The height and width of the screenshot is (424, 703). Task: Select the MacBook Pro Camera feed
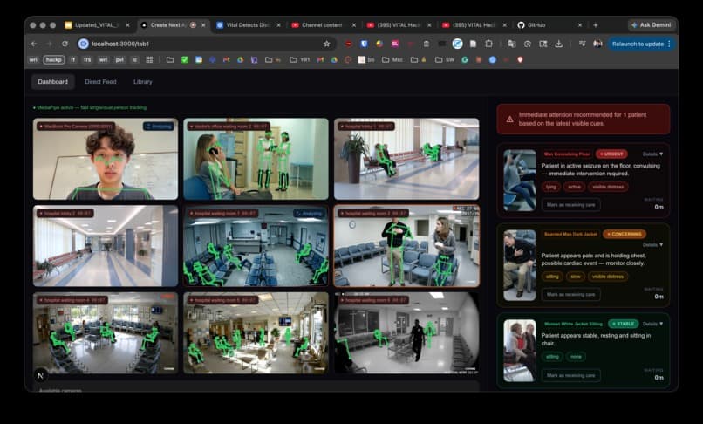point(106,159)
